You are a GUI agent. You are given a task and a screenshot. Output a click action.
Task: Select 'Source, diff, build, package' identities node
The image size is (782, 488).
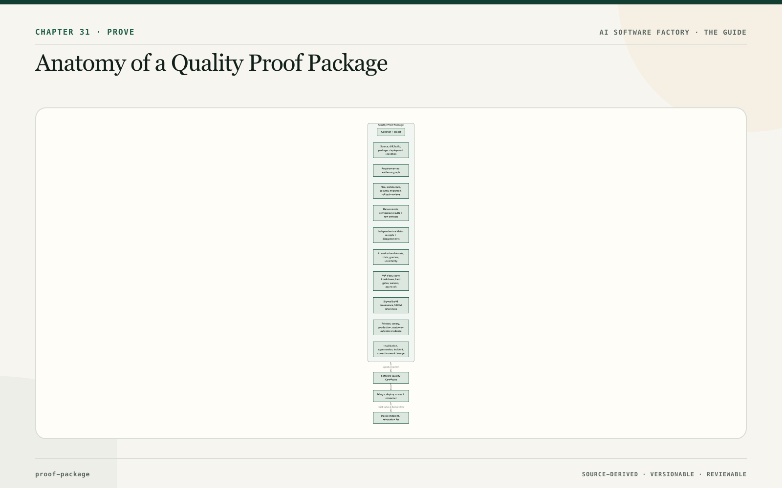point(391,150)
